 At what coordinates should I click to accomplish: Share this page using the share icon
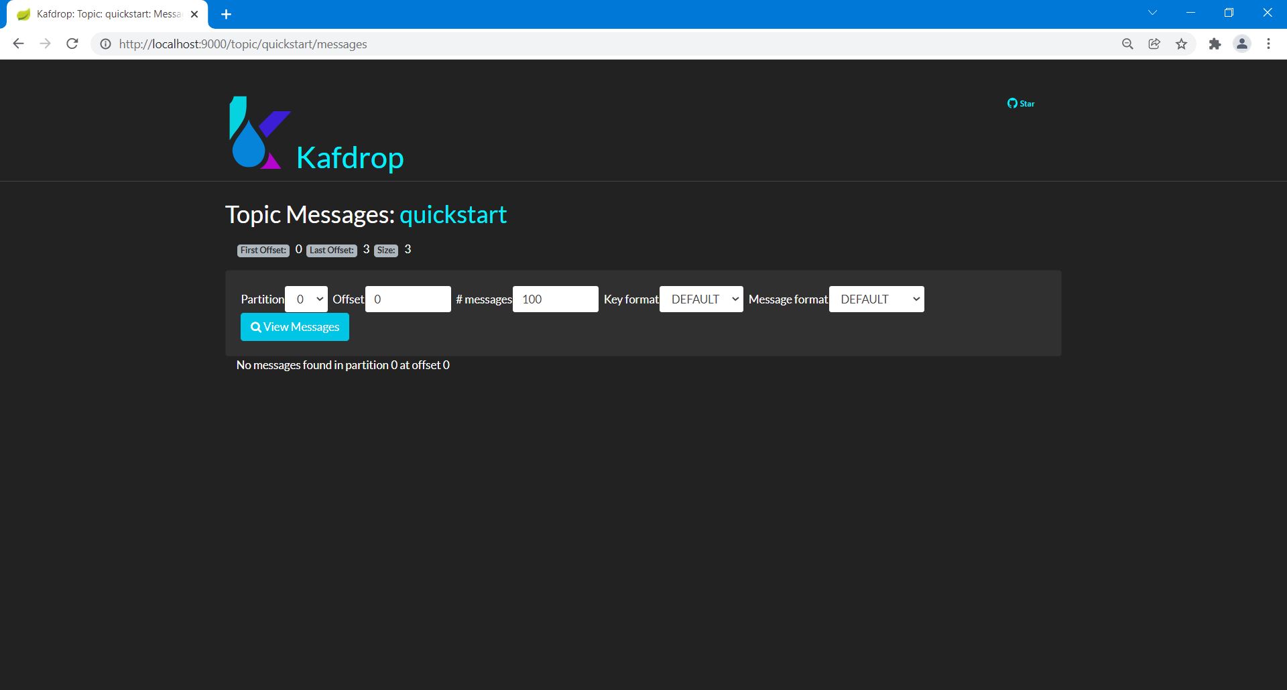coord(1154,44)
